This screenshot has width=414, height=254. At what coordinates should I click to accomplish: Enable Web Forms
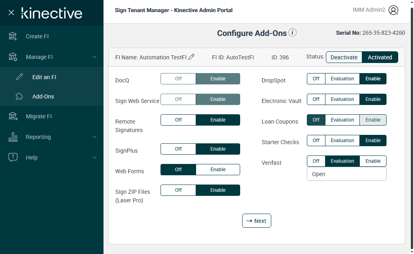point(218,169)
